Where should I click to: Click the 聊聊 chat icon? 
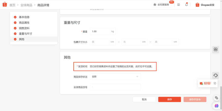pos(201,83)
